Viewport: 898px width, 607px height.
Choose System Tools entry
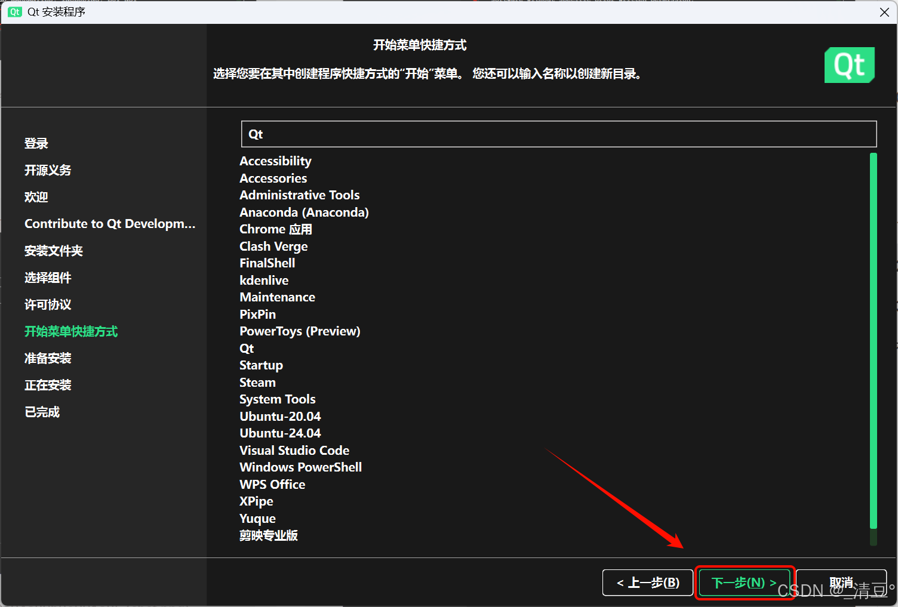click(x=277, y=399)
